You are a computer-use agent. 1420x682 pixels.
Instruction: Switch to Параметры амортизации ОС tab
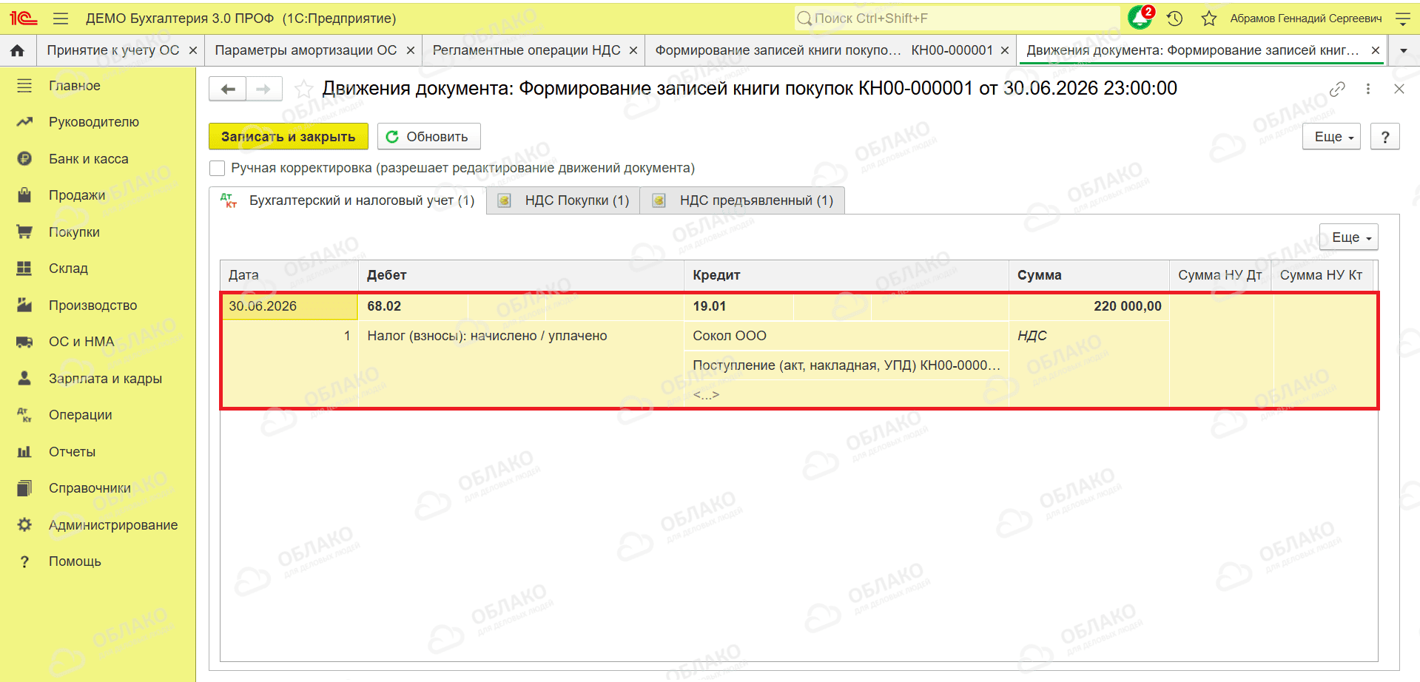pos(306,50)
